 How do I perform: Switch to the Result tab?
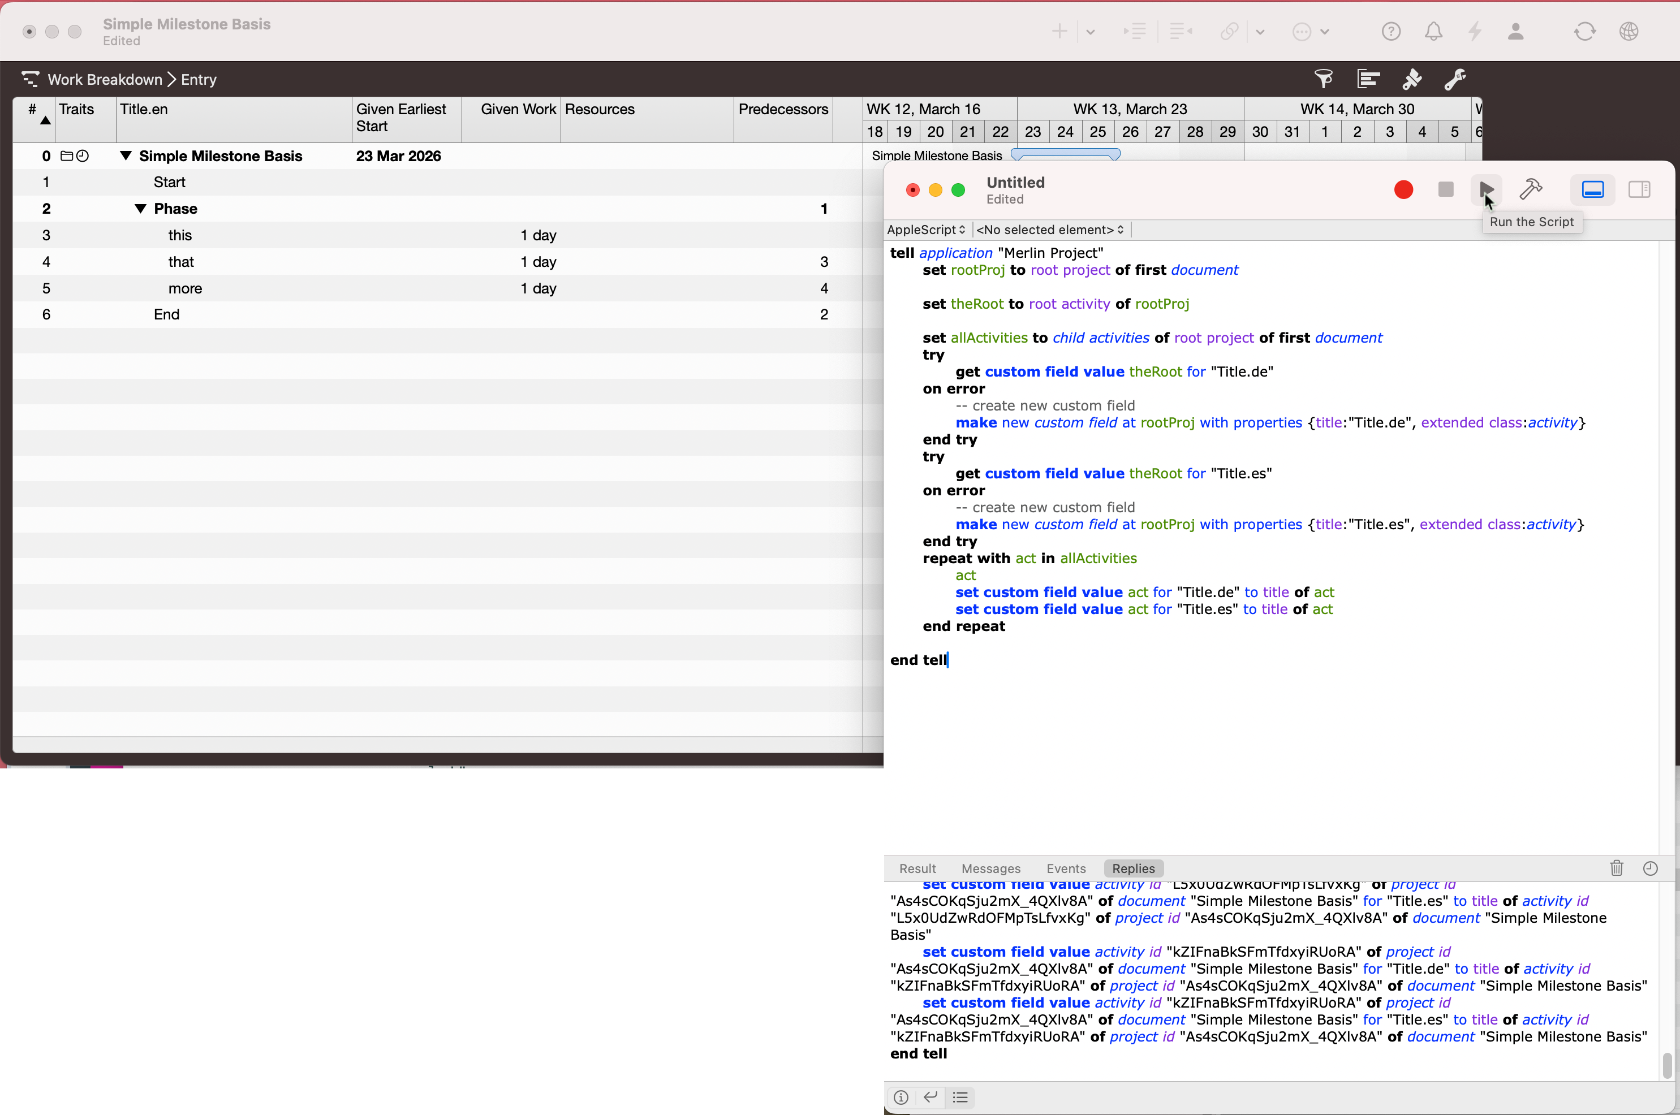(917, 868)
